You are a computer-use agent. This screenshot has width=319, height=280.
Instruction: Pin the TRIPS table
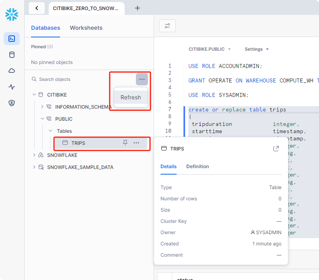(125, 143)
